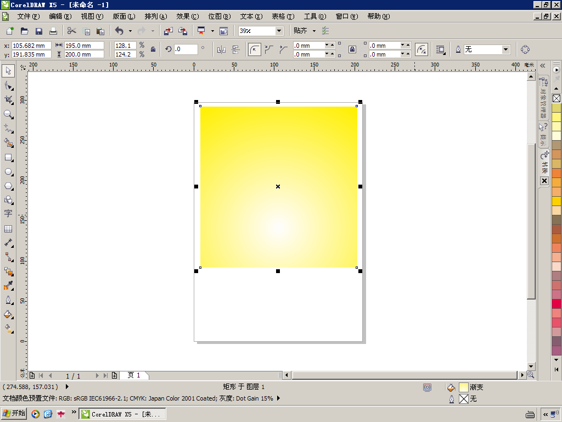
Task: Open the 位图 (Bitmaps) menu
Action: pos(220,16)
